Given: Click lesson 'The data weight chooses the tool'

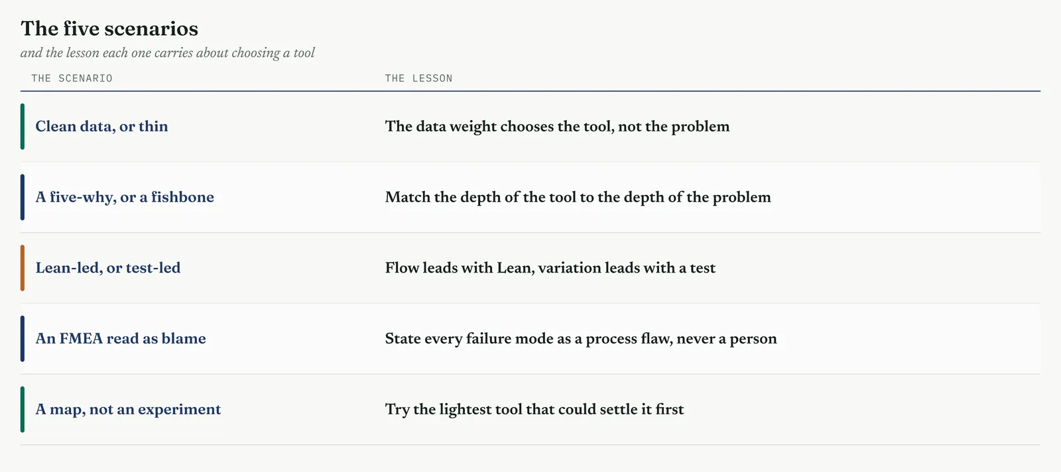Looking at the screenshot, I should tap(499, 127).
